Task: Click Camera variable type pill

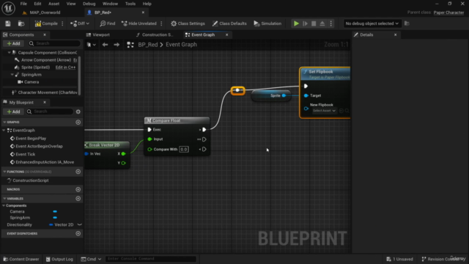Action: tap(55, 212)
